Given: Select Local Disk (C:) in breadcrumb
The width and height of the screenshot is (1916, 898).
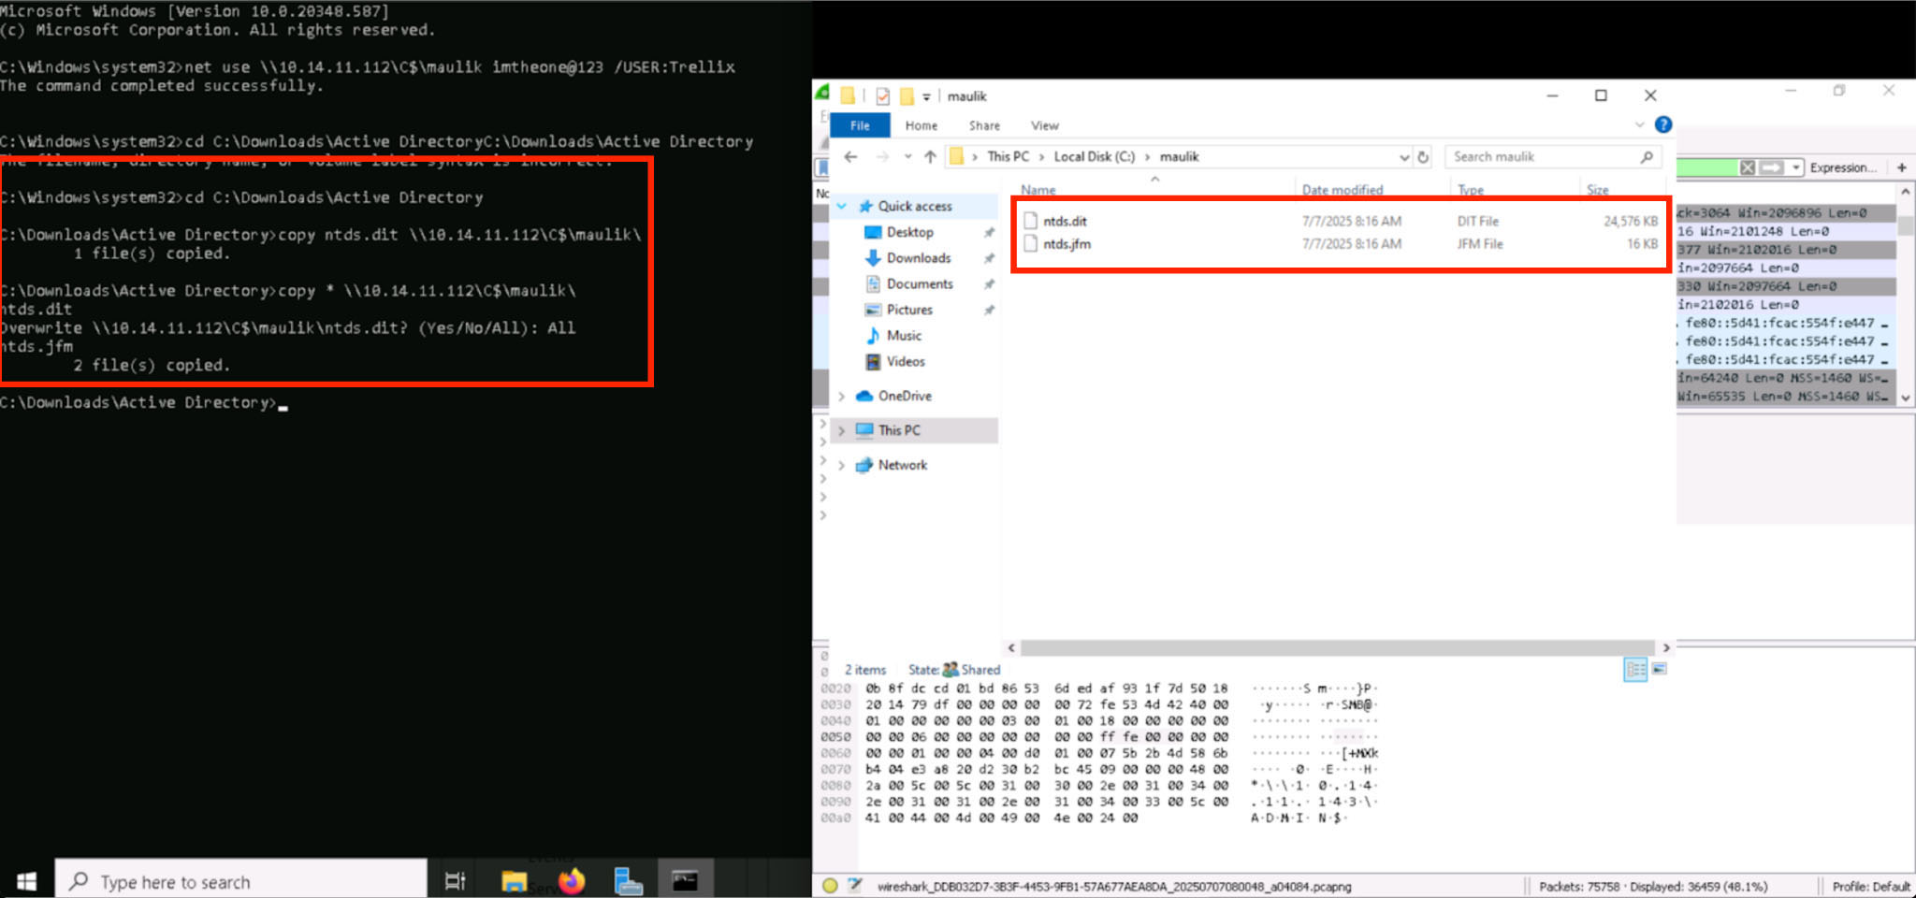Looking at the screenshot, I should click(x=1094, y=157).
